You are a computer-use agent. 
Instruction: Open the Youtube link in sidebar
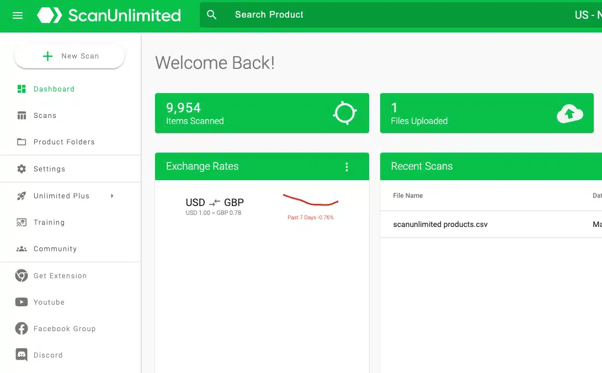pos(49,302)
